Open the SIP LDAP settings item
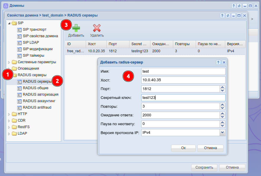Screen dimensions: 261x176 (x=31, y=43)
